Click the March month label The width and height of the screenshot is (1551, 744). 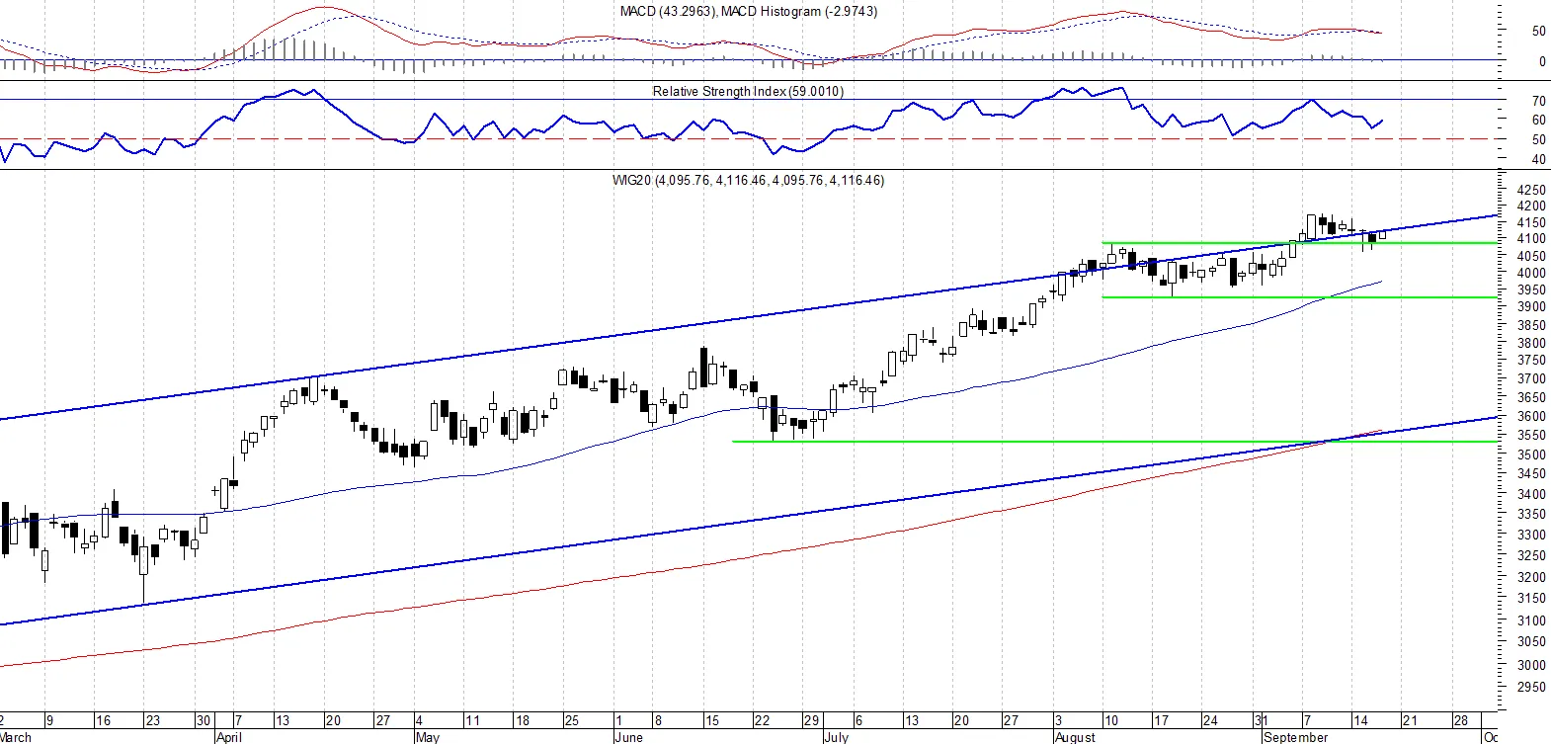click(16, 737)
